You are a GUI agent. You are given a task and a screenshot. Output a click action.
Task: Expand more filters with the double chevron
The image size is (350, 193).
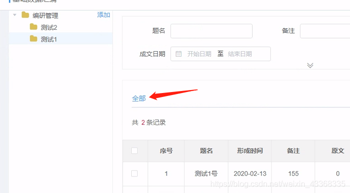pyautogui.click(x=310, y=65)
